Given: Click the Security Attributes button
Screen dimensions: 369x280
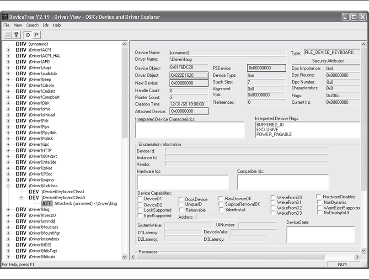Looking at the screenshot, I should (328, 61).
